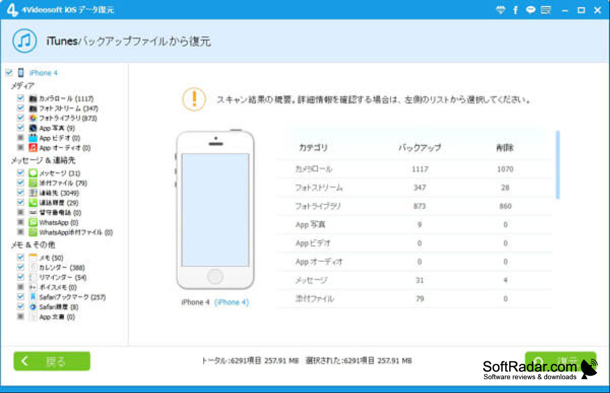This screenshot has height=393, width=610.
Task: Click the green 復元 recover button
Action: tap(560, 361)
